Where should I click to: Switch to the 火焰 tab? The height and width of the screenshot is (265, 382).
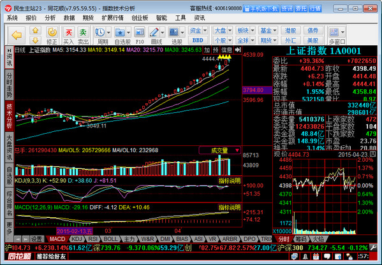[318, 239]
